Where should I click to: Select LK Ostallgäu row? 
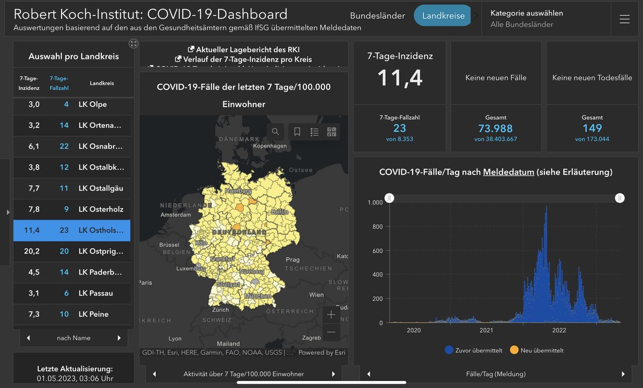pyautogui.click(x=72, y=188)
